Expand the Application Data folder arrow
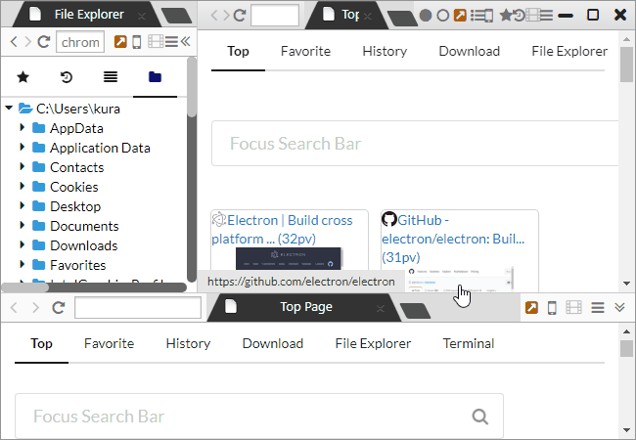The image size is (636, 440). click(x=23, y=147)
